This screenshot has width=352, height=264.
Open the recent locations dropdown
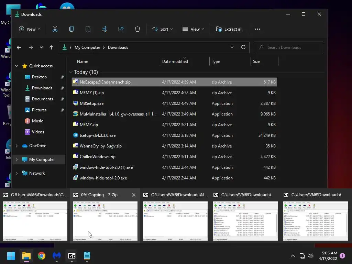click(41, 47)
